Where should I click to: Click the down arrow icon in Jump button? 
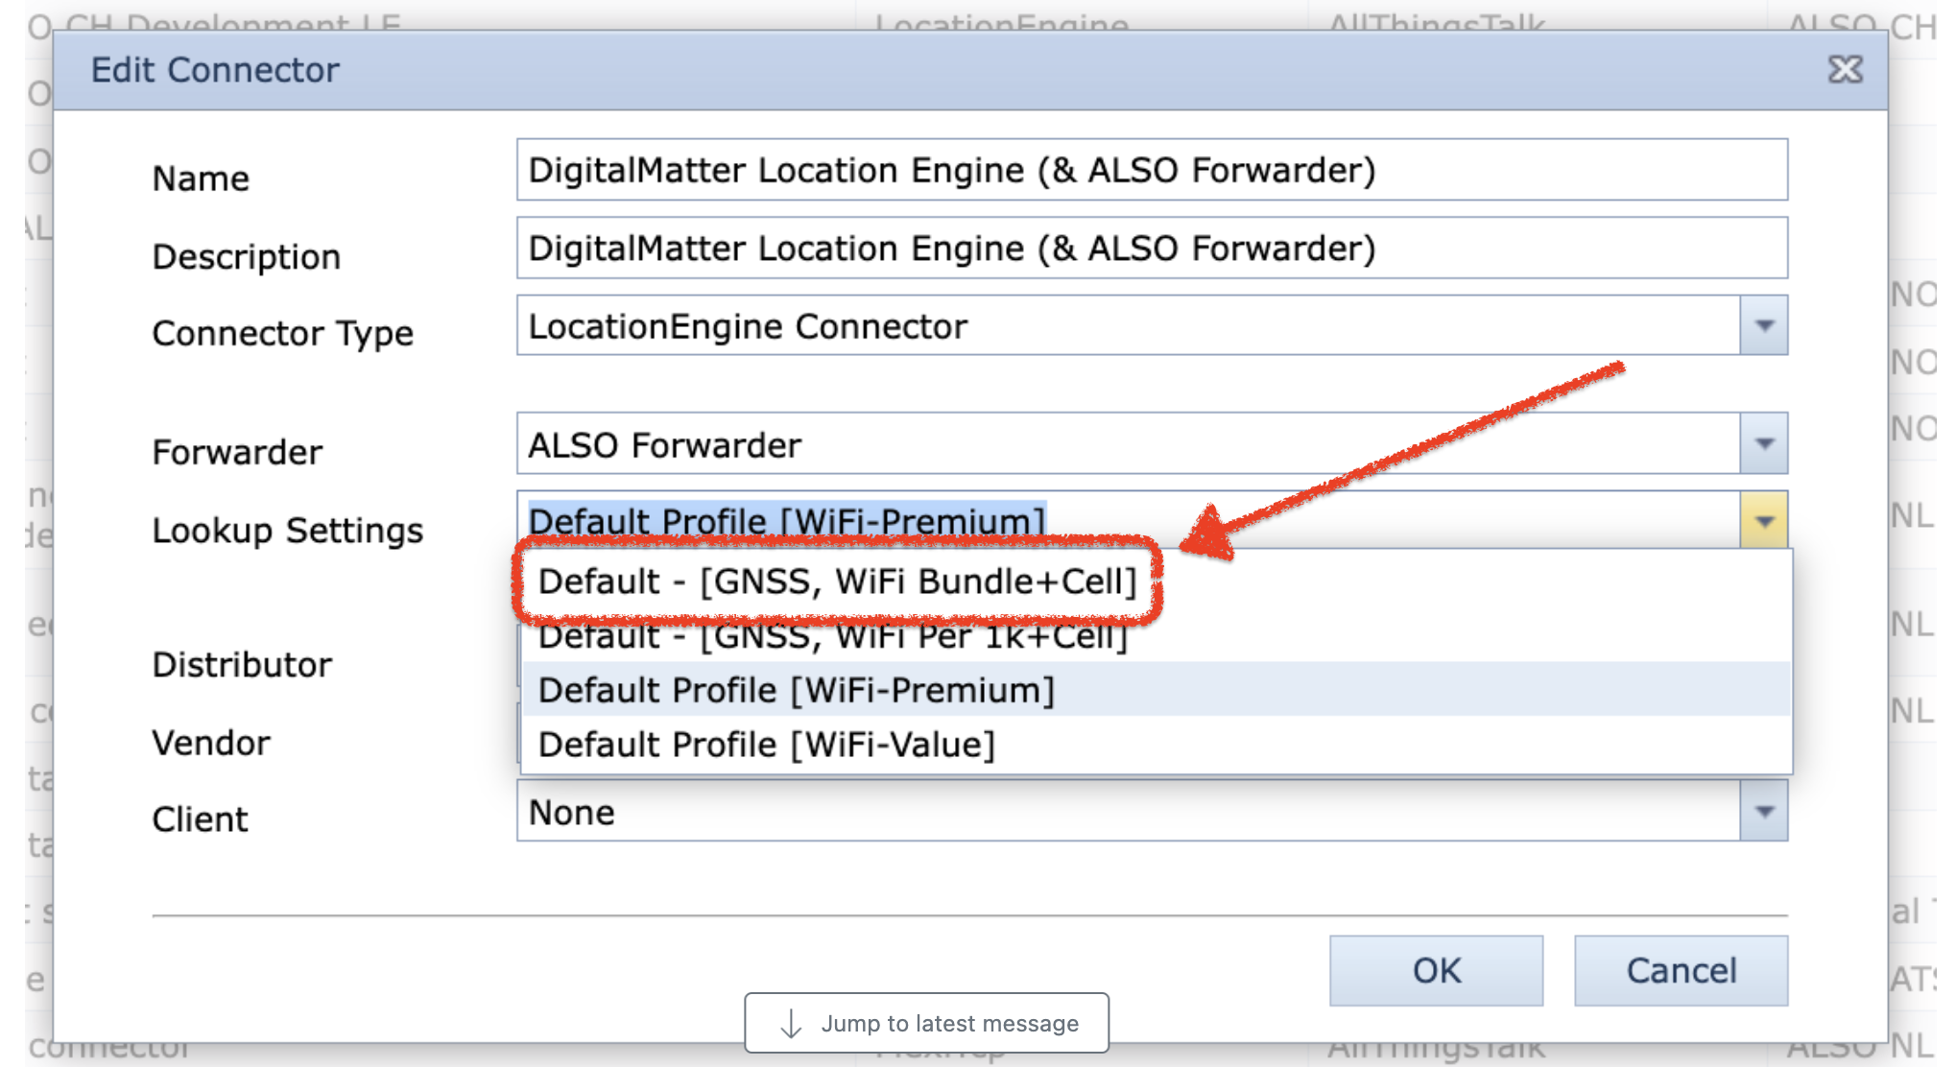click(x=791, y=1024)
